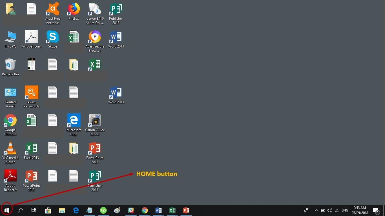The width and height of the screenshot is (385, 216).
Task: Switch to Excel on the taskbar
Action: click(172, 210)
